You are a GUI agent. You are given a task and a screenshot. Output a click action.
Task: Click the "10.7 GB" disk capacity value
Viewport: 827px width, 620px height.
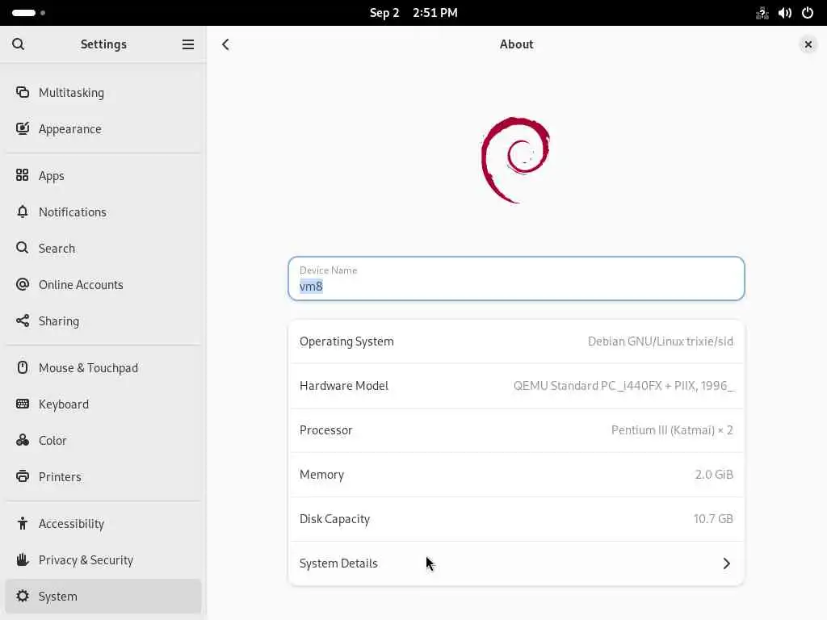713,518
